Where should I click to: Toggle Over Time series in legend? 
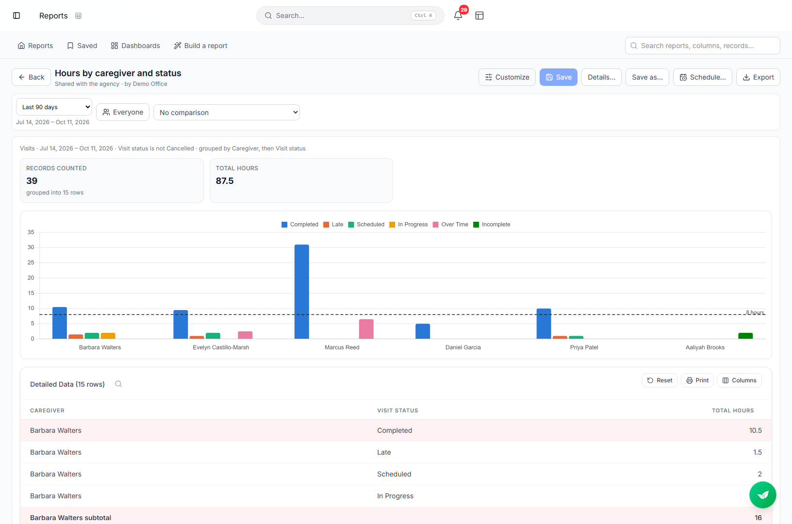tap(451, 225)
